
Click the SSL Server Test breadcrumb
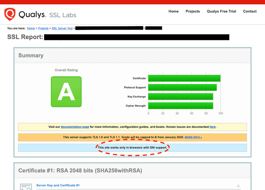click(63, 28)
